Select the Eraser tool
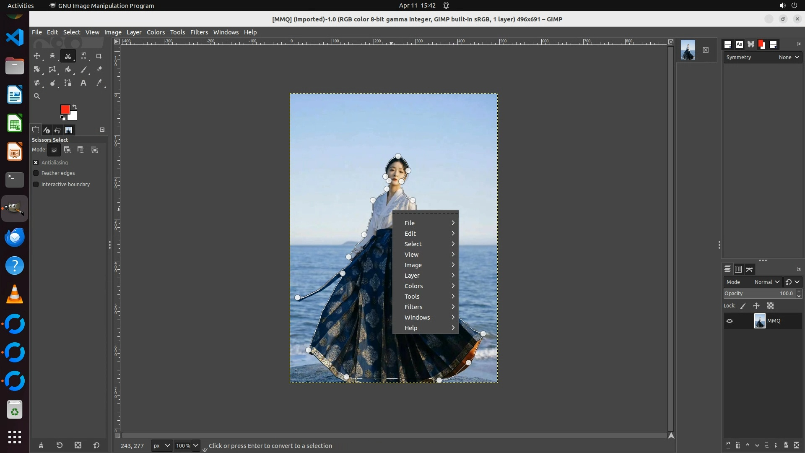 [x=99, y=70]
